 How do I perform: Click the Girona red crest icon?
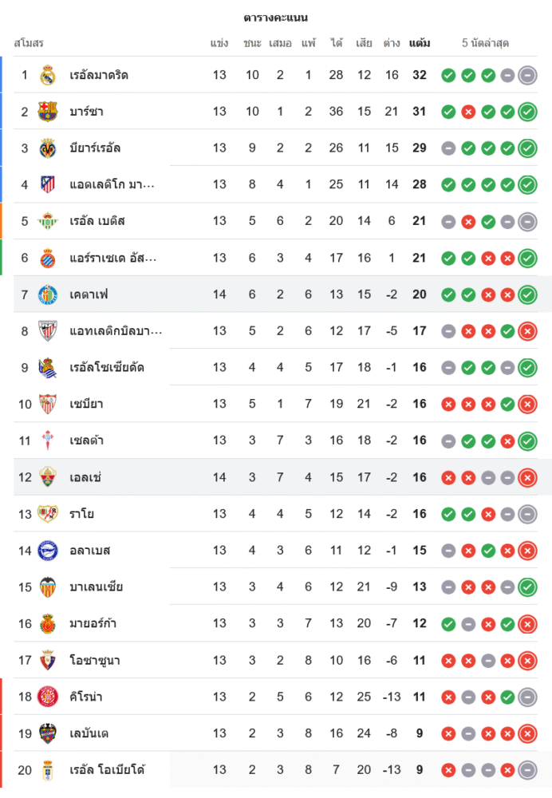click(x=48, y=697)
